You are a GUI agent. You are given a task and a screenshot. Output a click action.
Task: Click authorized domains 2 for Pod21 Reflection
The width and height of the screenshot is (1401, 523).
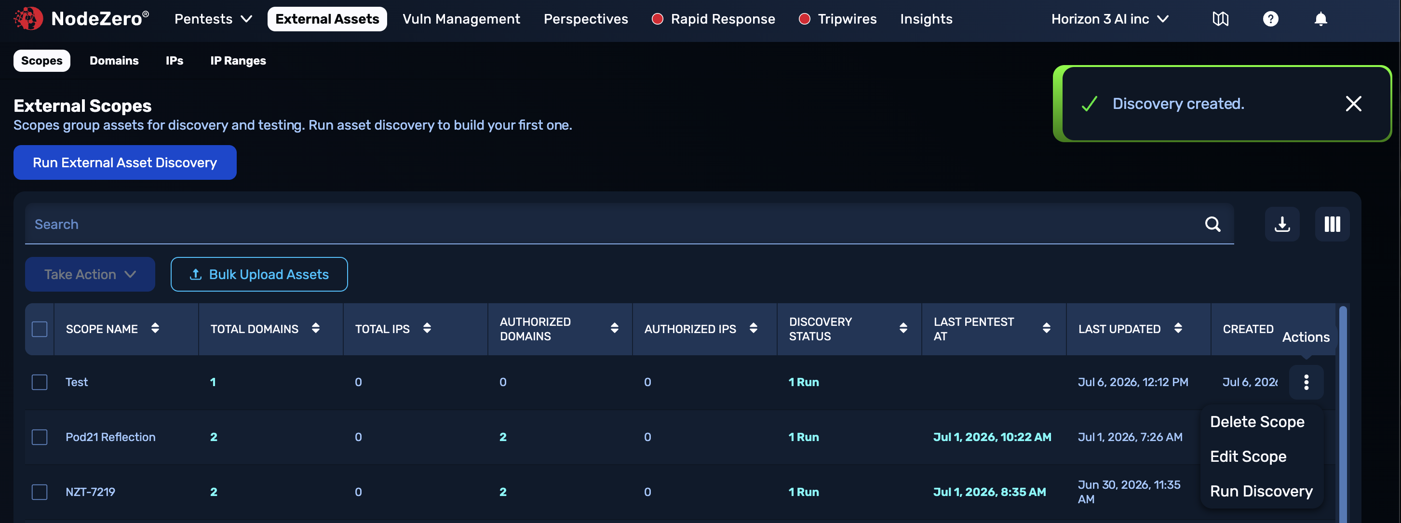tap(503, 437)
